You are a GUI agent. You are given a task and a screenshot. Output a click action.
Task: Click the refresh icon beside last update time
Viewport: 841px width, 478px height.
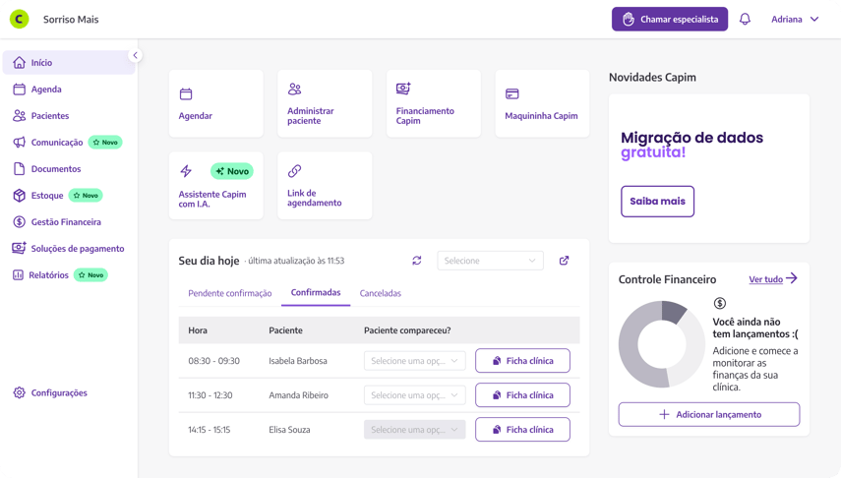click(417, 261)
